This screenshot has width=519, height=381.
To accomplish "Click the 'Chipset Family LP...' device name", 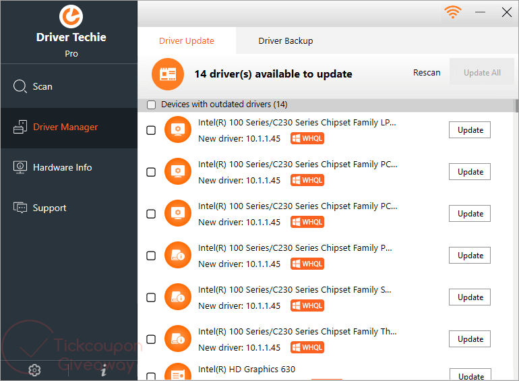I will click(297, 123).
